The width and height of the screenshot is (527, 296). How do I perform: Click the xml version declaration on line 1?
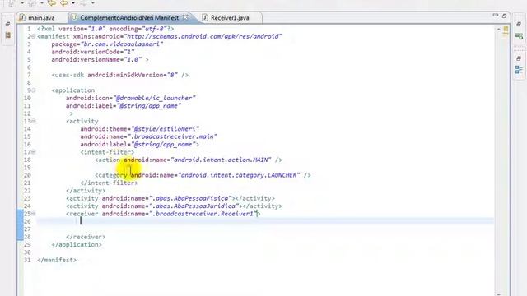(105, 29)
